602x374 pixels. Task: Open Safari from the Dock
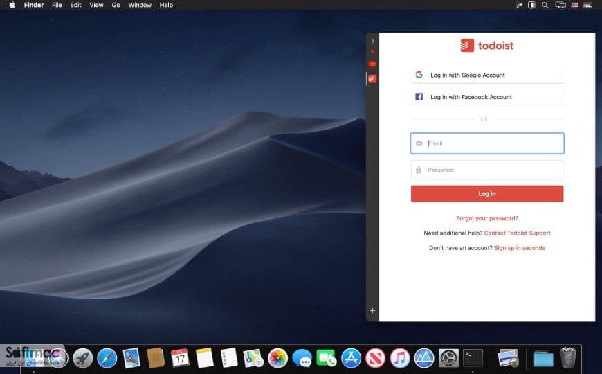[107, 358]
